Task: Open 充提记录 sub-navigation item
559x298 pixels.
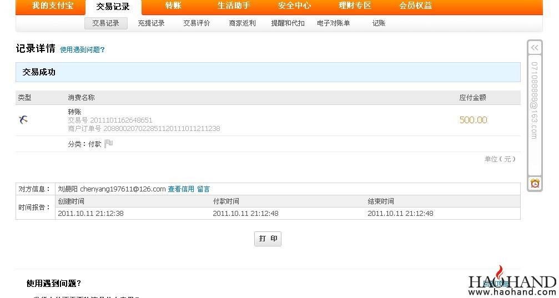Action: (x=151, y=23)
